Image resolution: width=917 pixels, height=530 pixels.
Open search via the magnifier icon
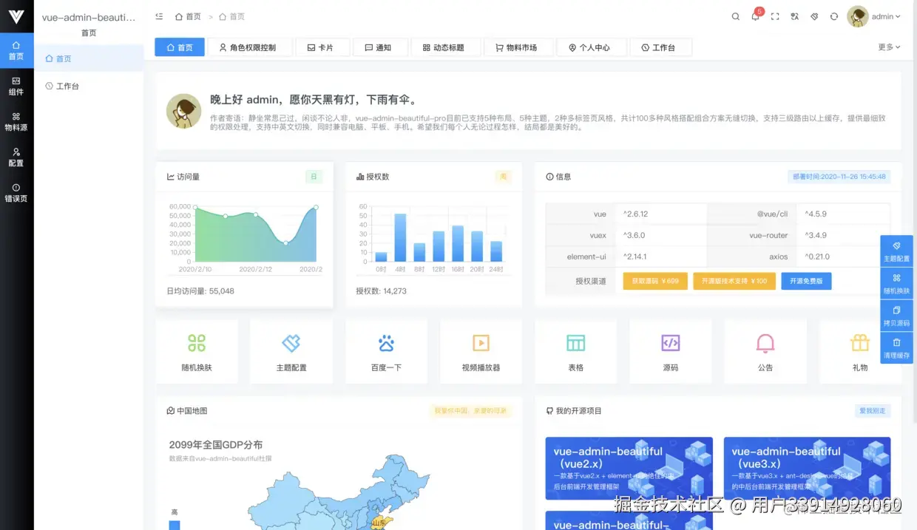(x=736, y=16)
